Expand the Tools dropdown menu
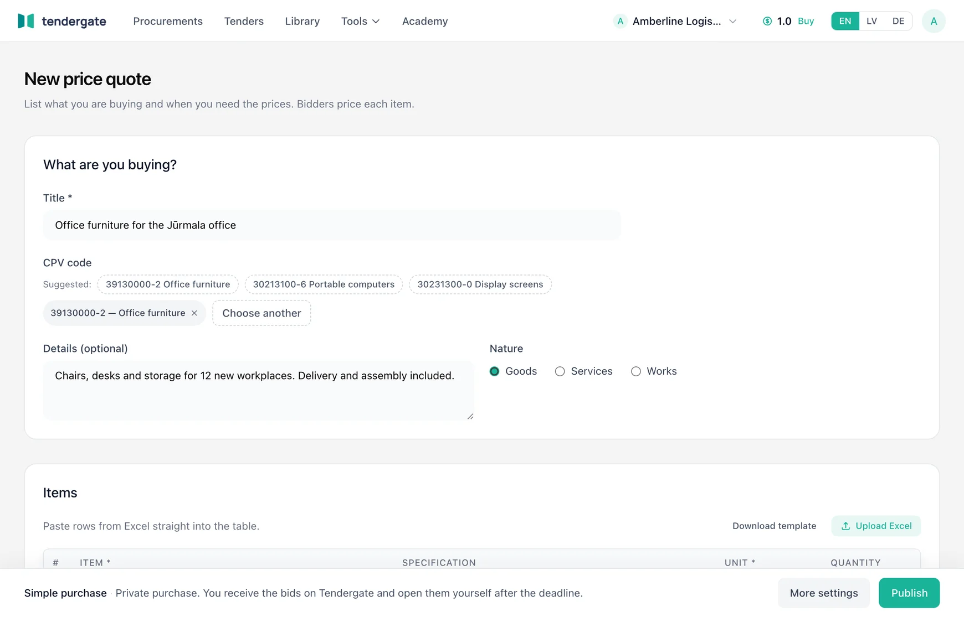964x617 pixels. pyautogui.click(x=360, y=21)
